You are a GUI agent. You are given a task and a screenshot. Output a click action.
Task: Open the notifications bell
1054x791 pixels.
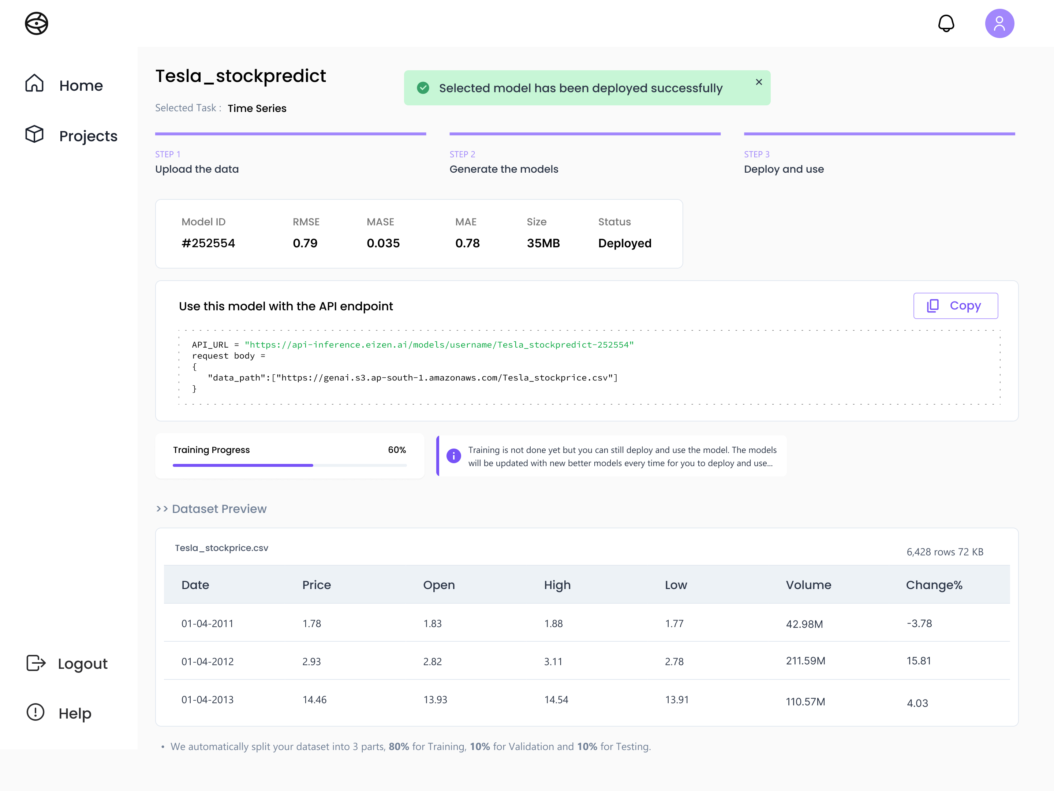click(946, 23)
